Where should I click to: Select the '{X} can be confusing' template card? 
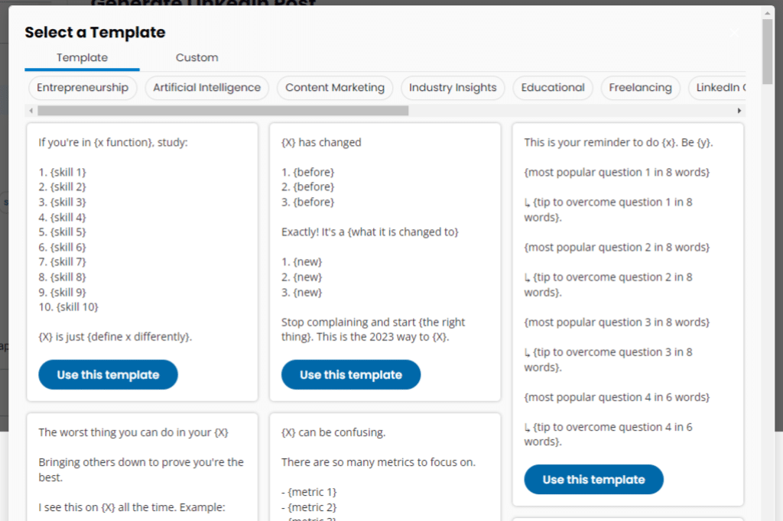tap(384, 466)
